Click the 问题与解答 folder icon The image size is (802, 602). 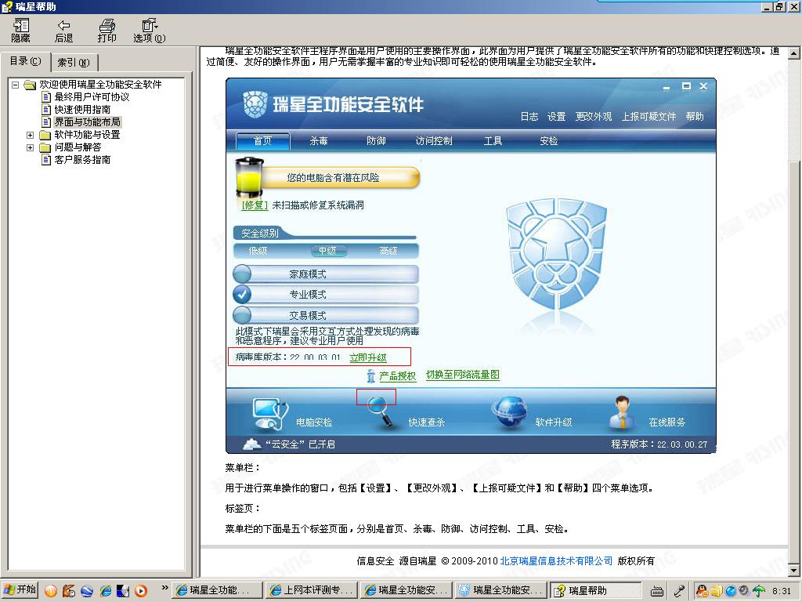click(x=45, y=147)
